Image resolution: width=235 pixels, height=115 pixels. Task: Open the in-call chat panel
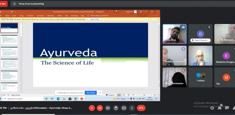click(227, 108)
